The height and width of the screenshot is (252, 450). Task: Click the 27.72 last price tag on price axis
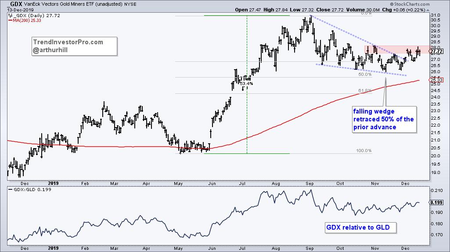[436, 52]
